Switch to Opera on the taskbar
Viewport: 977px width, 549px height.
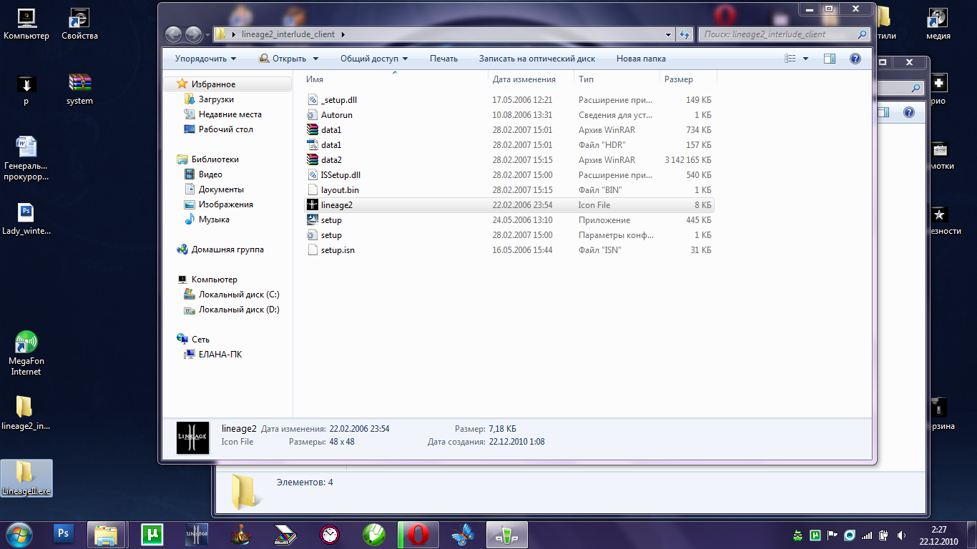[418, 533]
